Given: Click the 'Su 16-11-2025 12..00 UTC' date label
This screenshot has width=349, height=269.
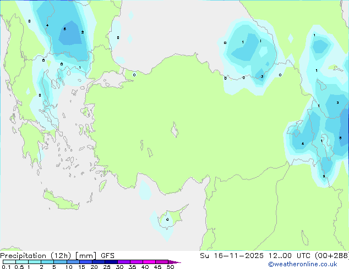Looking at the screenshot, I should point(255,256).
